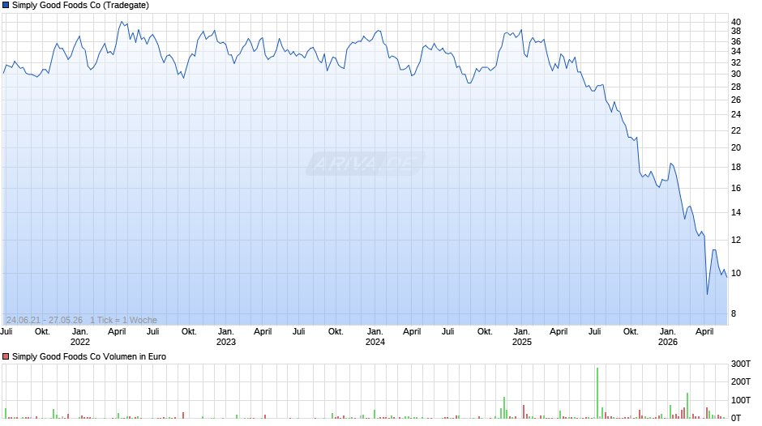Click the price axis label '28'
The image size is (762, 426).
pyautogui.click(x=736, y=87)
